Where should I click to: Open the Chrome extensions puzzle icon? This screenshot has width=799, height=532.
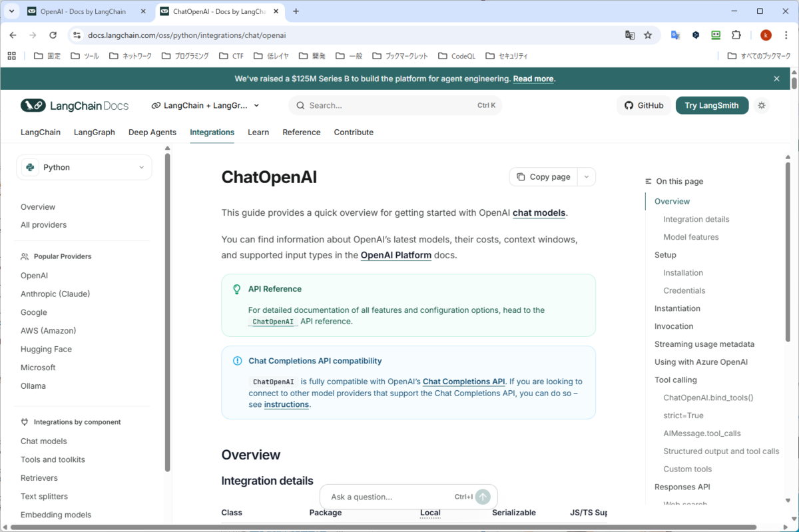(736, 34)
